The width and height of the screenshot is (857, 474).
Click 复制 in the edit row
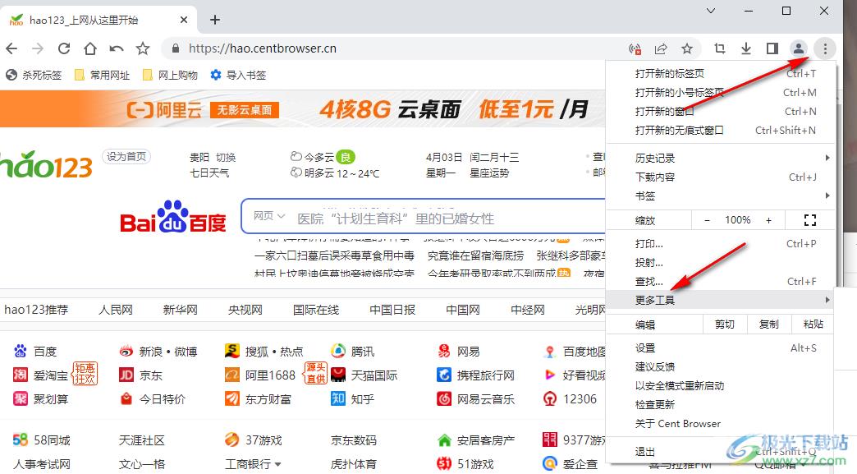[769, 324]
